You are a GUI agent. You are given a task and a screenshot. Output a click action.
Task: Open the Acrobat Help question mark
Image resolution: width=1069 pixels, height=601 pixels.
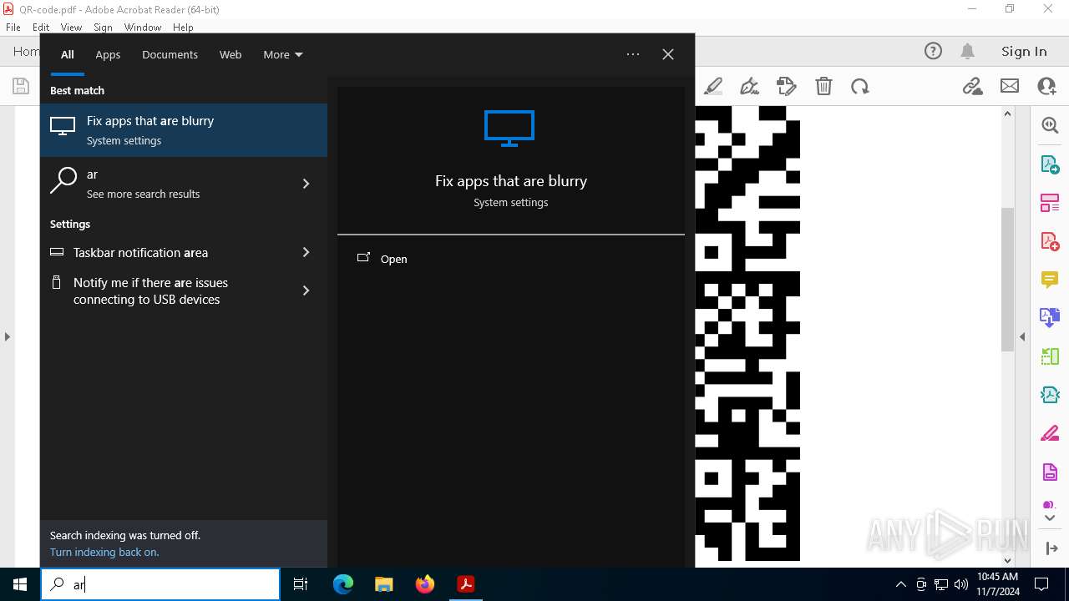pyautogui.click(x=933, y=51)
